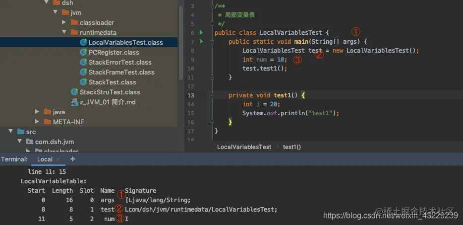This screenshot has width=463, height=225.
Task: Click the project tree vertical scrollbar
Action: pos(181,43)
